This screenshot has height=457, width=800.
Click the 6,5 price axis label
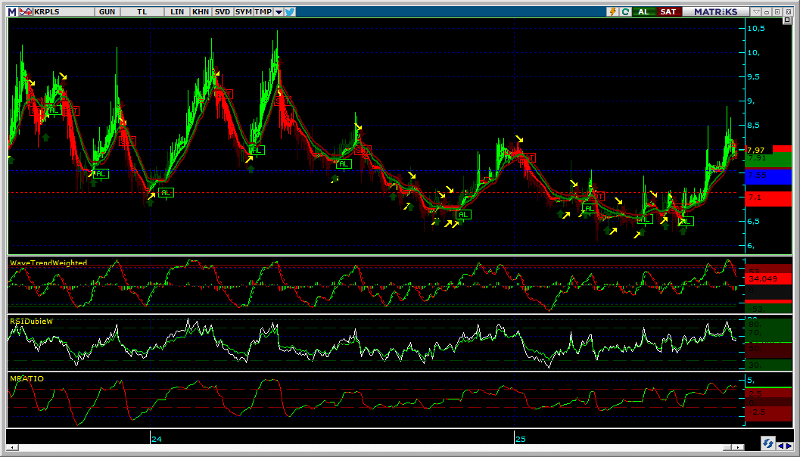point(755,222)
